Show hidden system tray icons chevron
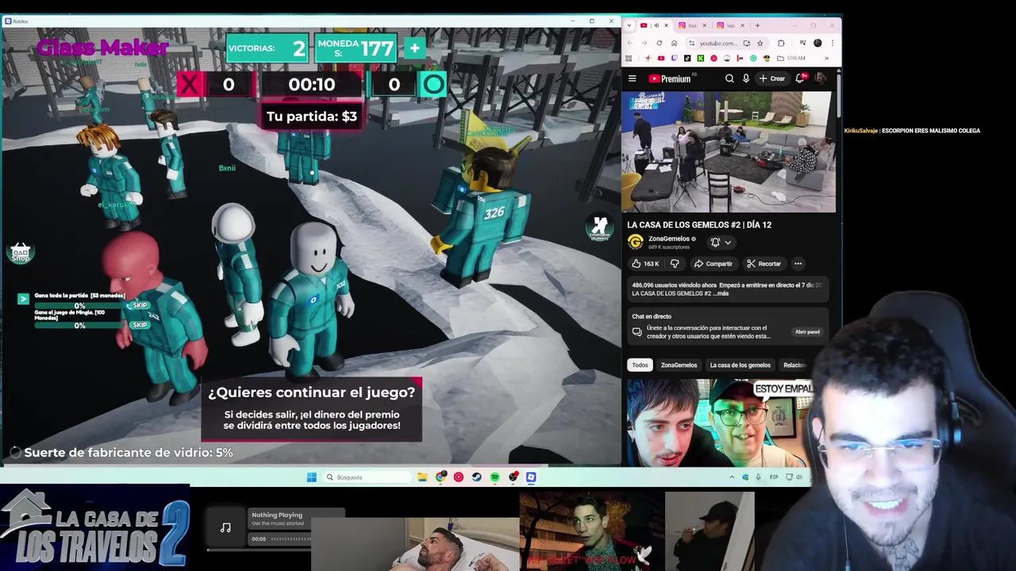 tap(732, 477)
